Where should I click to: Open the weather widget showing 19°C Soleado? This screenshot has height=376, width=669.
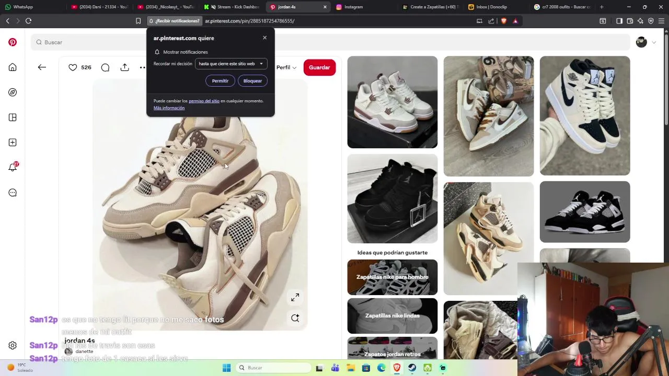[20, 368]
